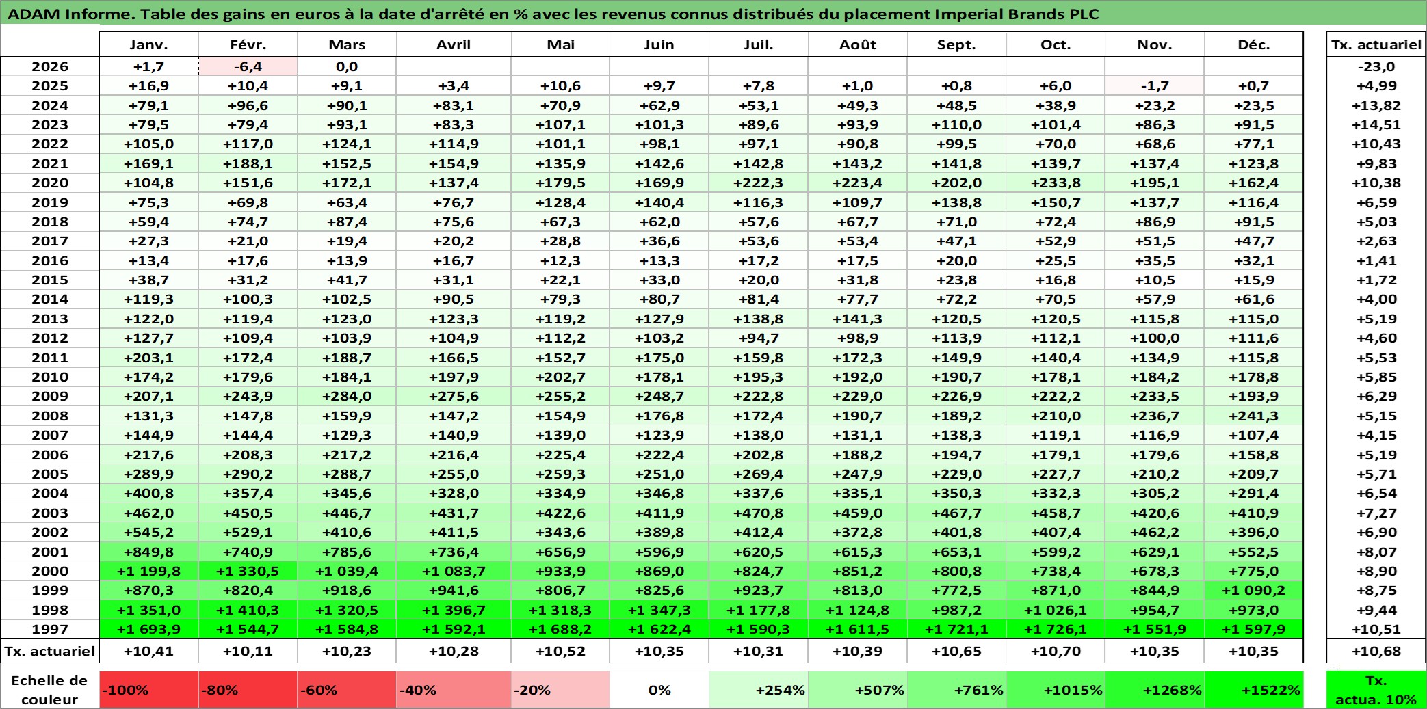Click the +10,41 January actuarial rate cell
The width and height of the screenshot is (1427, 709).
pos(148,651)
